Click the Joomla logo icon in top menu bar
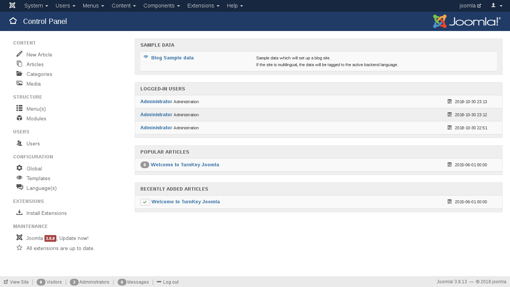The width and height of the screenshot is (510, 287). point(12,6)
